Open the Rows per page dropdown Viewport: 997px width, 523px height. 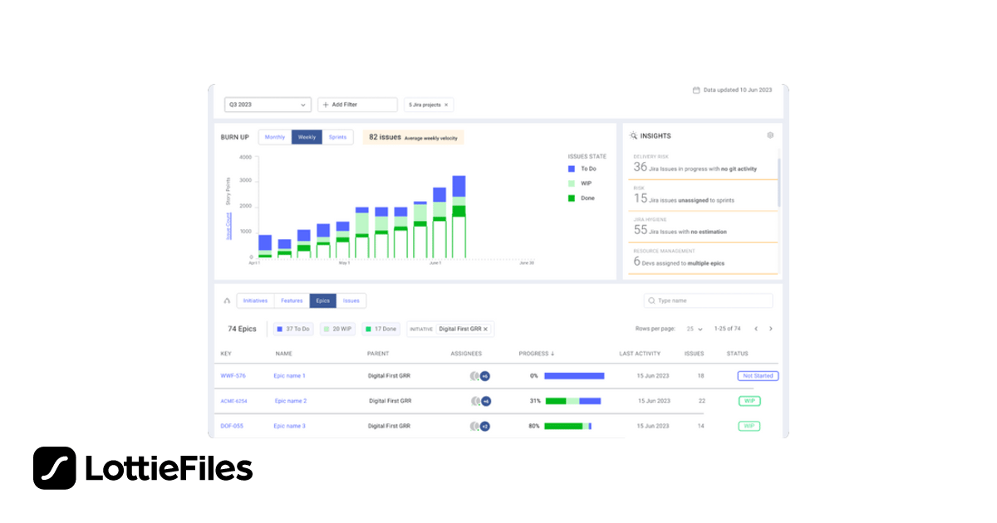pyautogui.click(x=696, y=328)
